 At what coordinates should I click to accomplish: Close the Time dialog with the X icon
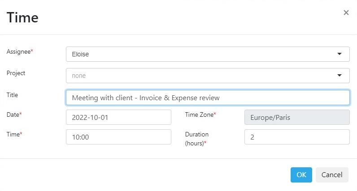pos(346,13)
